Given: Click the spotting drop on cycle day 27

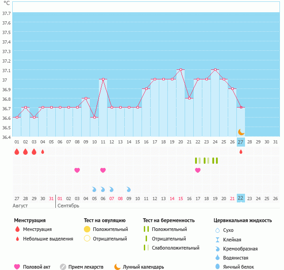Looking at the screenshot, I should (241, 152).
